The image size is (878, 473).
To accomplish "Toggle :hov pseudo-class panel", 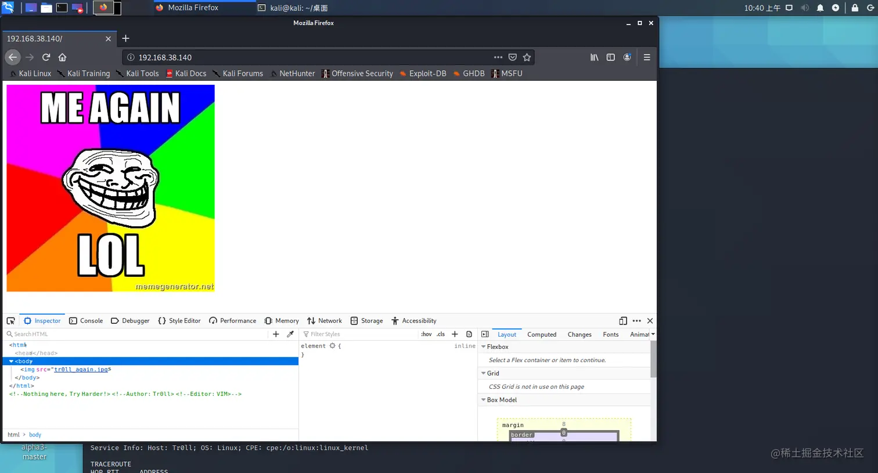I will tap(426, 334).
